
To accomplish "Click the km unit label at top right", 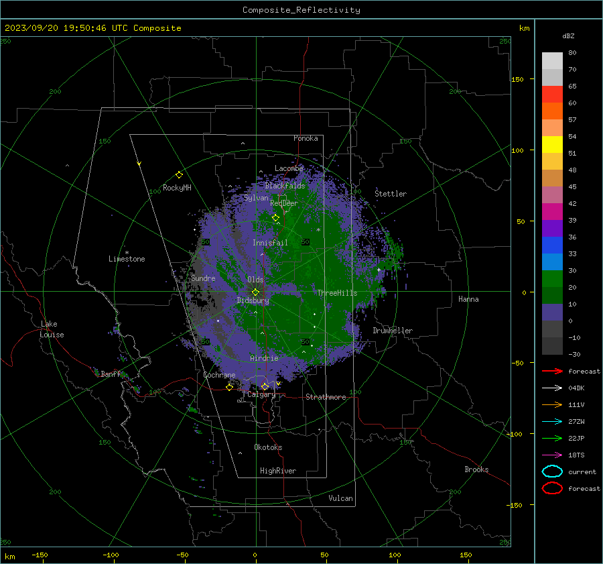I will tap(524, 28).
